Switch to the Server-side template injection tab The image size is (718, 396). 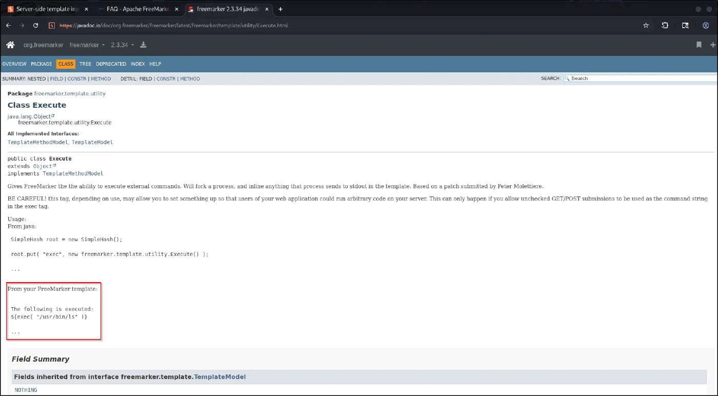point(47,9)
